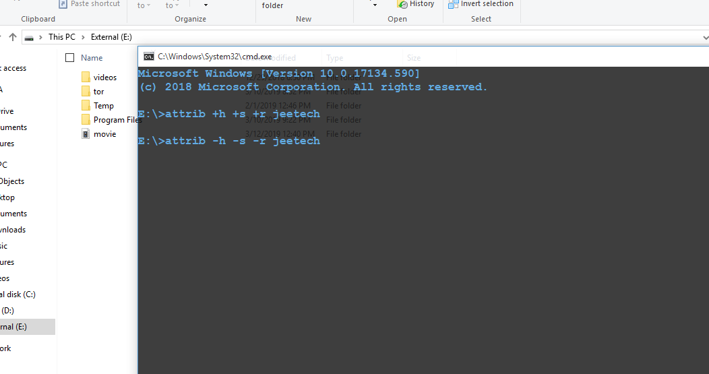Screen dimensions: 709x374
Task: Open the dropdown arrow in the Open group
Action: click(375, 5)
